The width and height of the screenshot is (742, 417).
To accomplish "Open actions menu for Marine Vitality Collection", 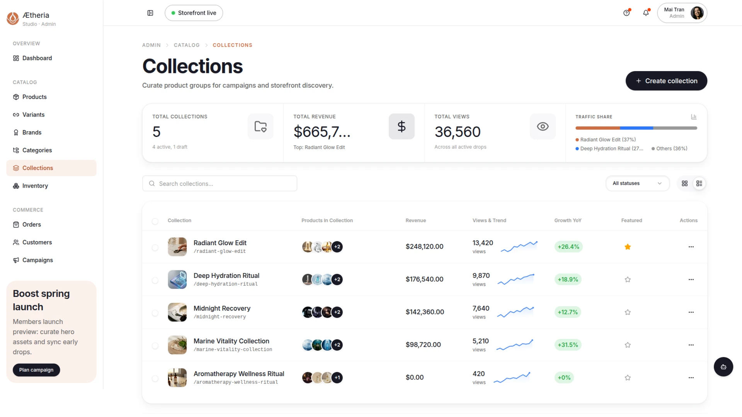I will (691, 345).
